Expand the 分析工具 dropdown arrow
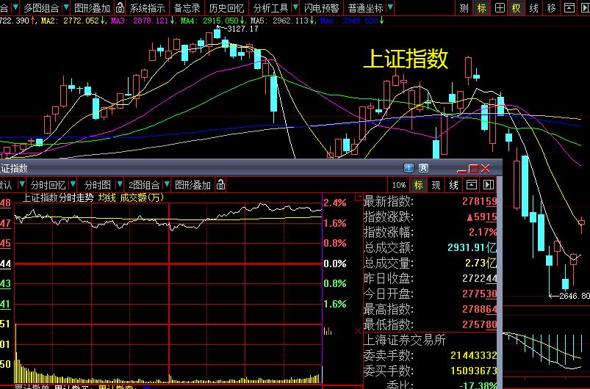 point(295,7)
